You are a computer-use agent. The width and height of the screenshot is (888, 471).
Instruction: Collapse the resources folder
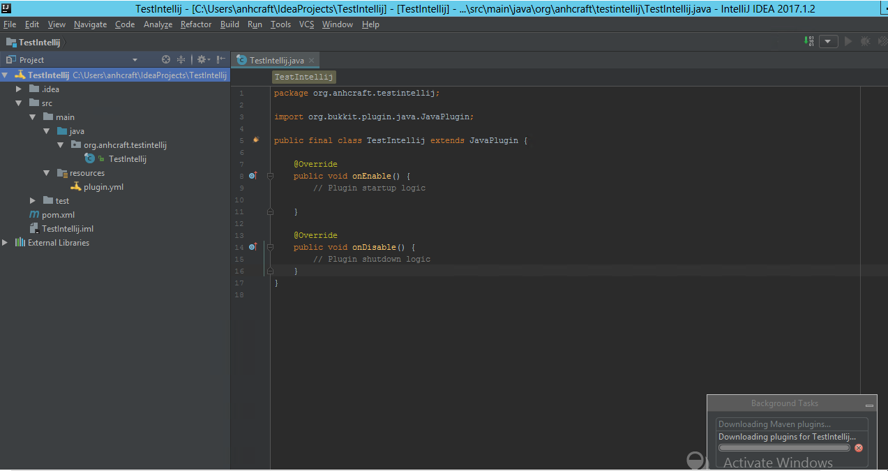pyautogui.click(x=47, y=173)
